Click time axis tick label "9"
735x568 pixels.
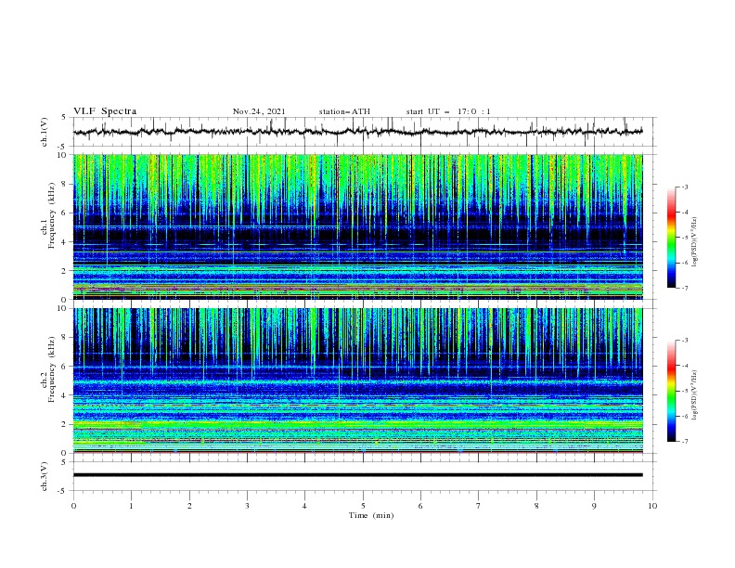[x=594, y=506]
